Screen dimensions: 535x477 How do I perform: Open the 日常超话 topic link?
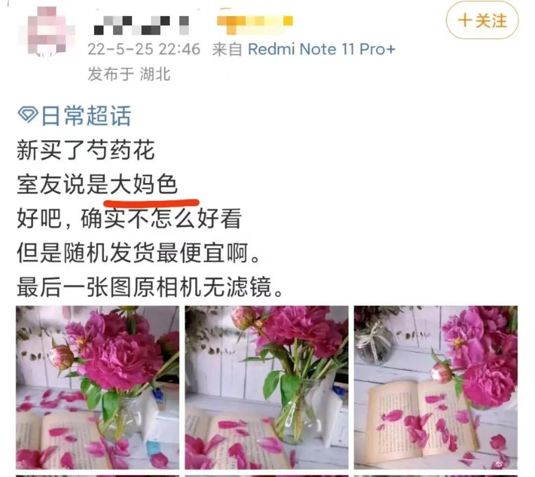tap(86, 116)
